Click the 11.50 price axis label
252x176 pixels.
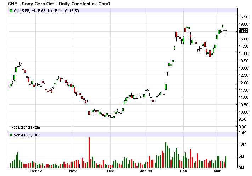(243, 90)
